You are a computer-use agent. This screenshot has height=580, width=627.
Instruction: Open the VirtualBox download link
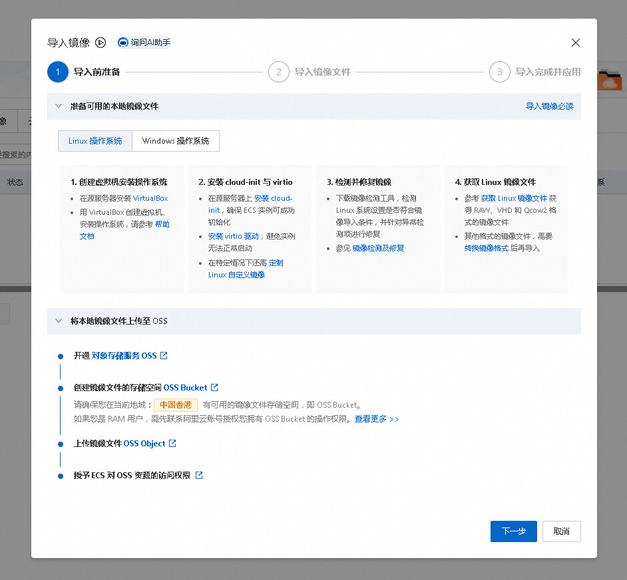[x=150, y=198]
